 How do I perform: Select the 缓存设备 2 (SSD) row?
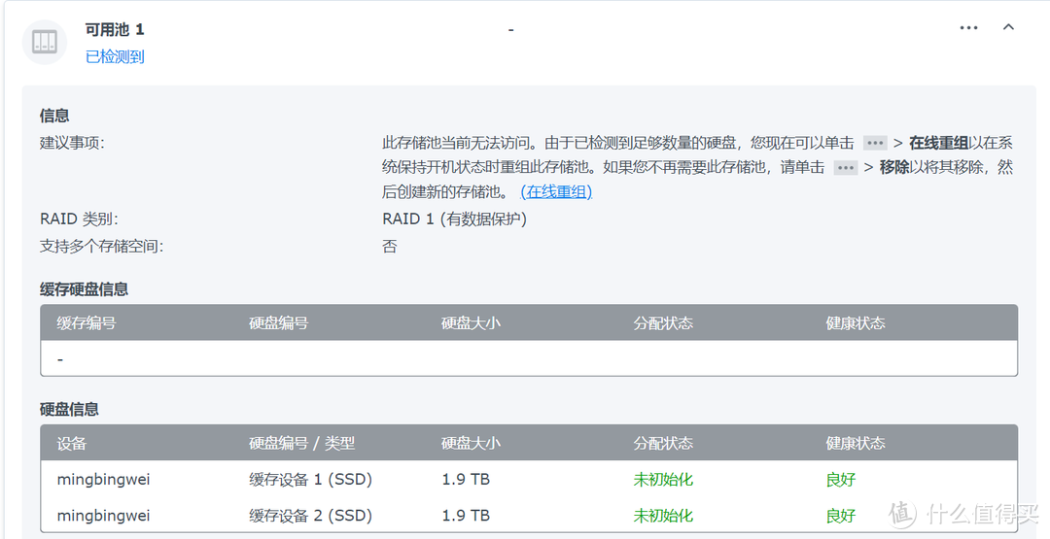529,515
